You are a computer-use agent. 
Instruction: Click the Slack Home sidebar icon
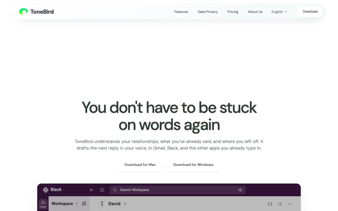click(43, 204)
